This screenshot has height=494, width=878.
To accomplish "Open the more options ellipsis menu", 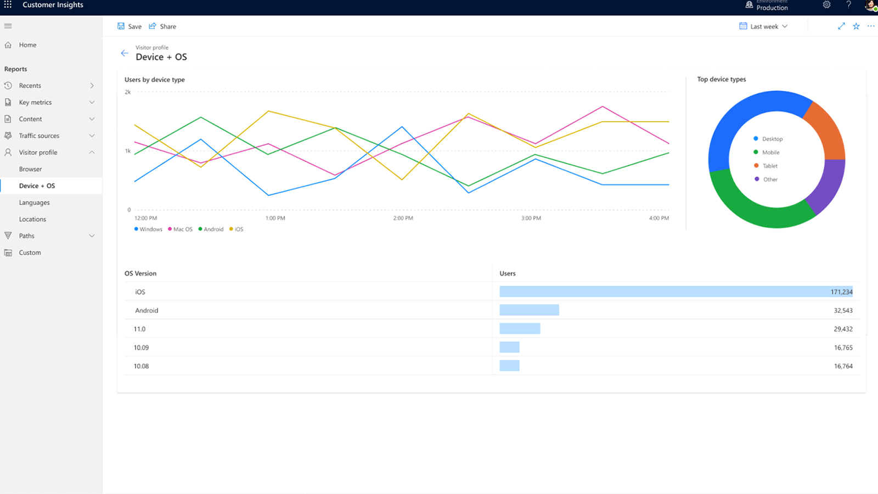I will (x=871, y=26).
